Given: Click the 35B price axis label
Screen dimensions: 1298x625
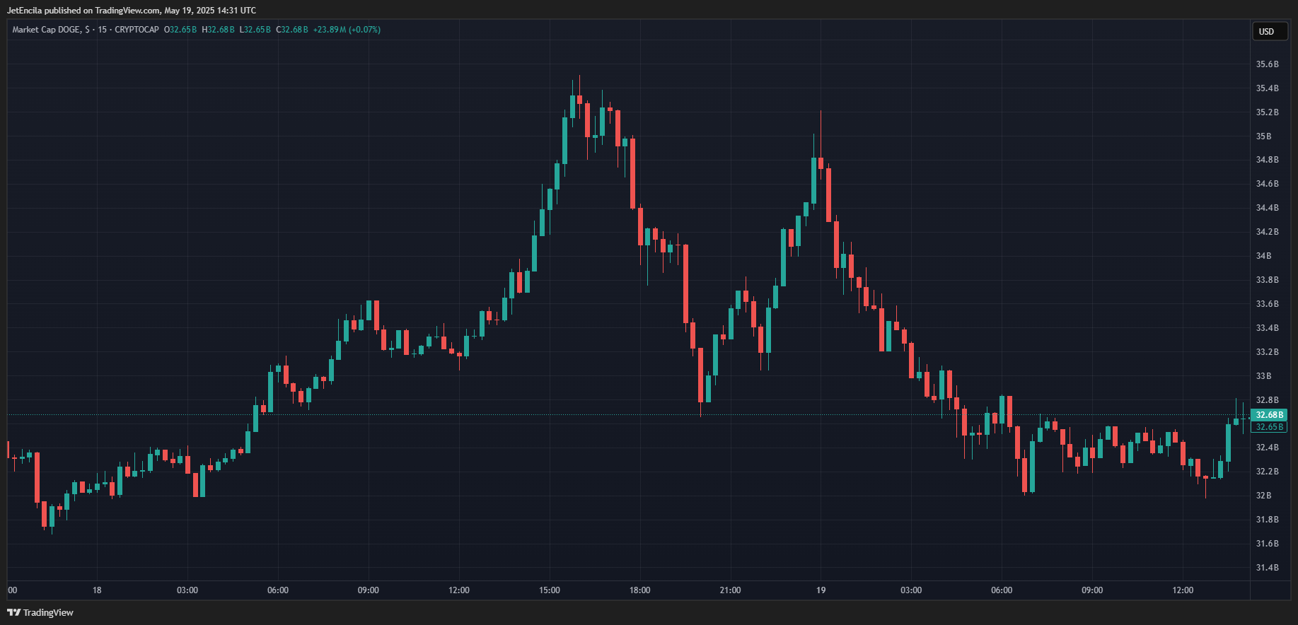Looking at the screenshot, I should [x=1263, y=136].
